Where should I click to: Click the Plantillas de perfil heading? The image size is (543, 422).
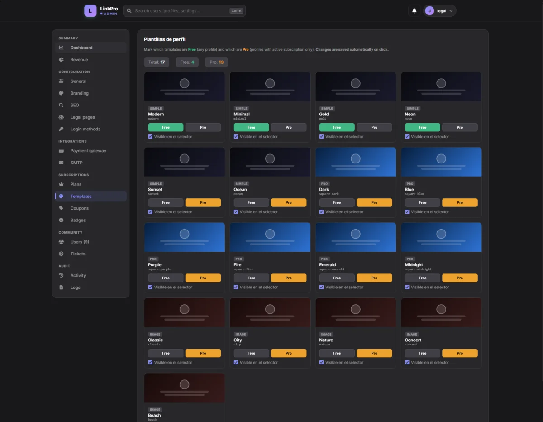tap(164, 39)
